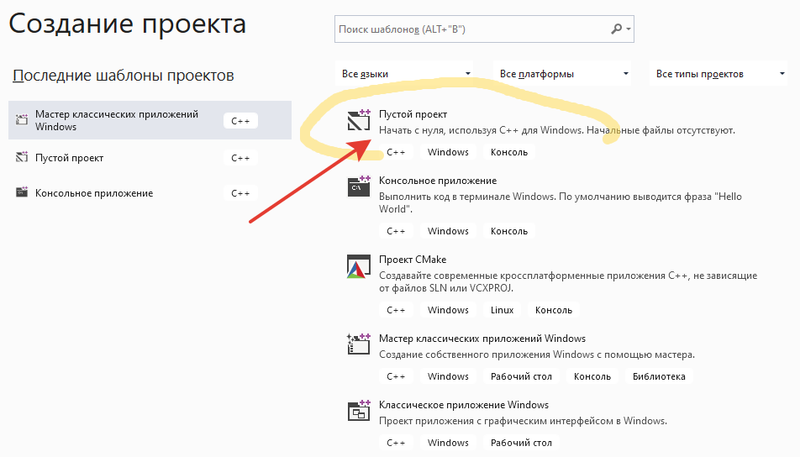The width and height of the screenshot is (800, 457).
Task: Click C++ badge beside recent Пустой проект
Action: (240, 158)
